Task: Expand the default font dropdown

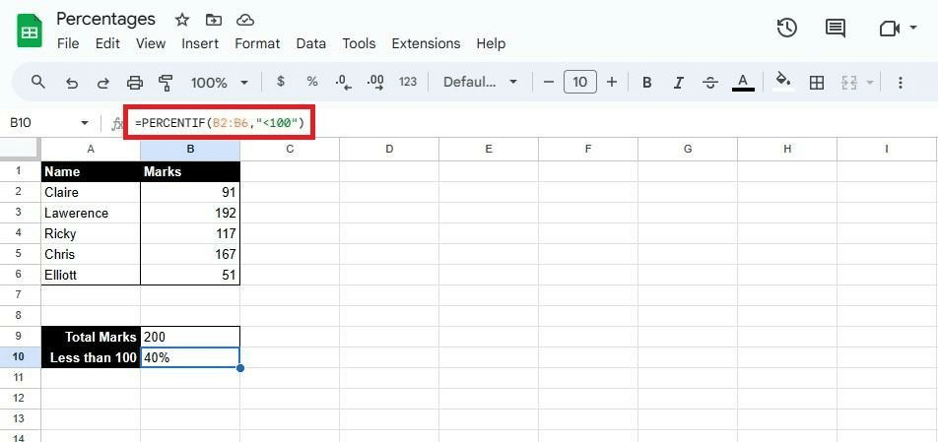Action: pyautogui.click(x=480, y=83)
